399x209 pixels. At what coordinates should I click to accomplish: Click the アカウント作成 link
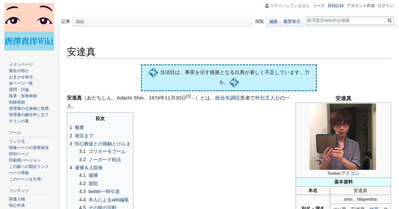click(x=361, y=6)
